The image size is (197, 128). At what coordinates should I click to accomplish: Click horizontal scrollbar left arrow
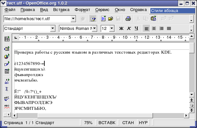click(x=14, y=115)
